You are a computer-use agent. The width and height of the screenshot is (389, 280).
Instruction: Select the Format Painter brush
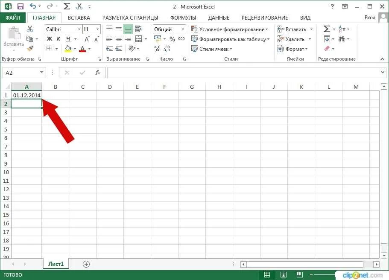30,48
